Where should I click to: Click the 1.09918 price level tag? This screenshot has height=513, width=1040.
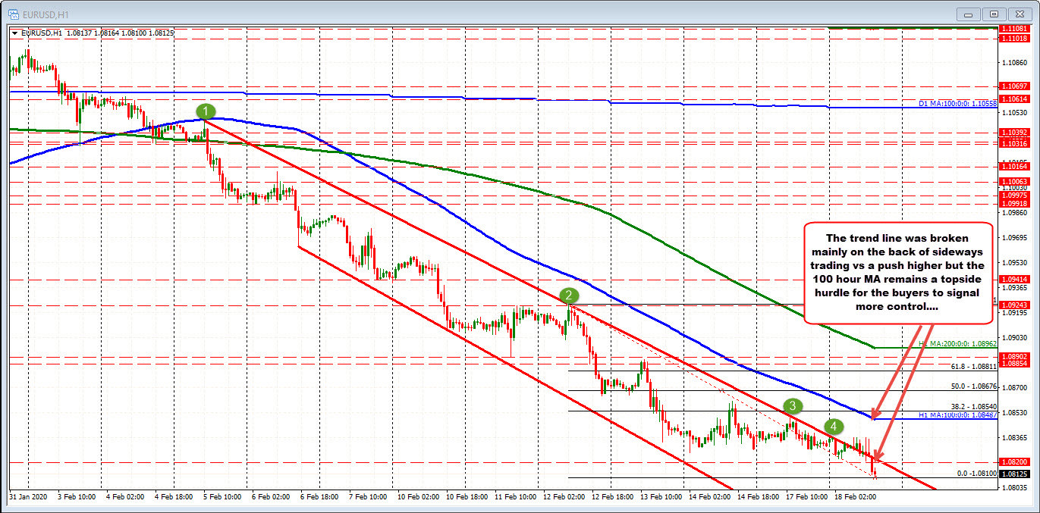click(x=1014, y=203)
